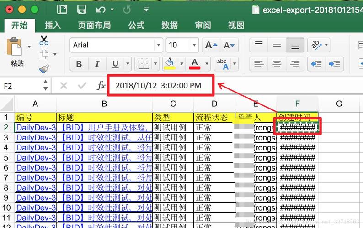Click the Copy icon
Viewport: 363px width, 228px height.
44,55
